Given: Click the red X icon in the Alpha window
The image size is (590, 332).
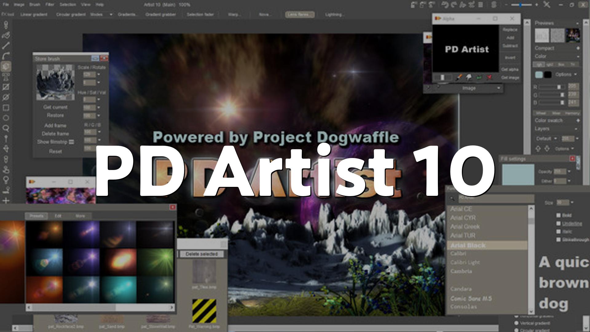Looking at the screenshot, I should (490, 77).
